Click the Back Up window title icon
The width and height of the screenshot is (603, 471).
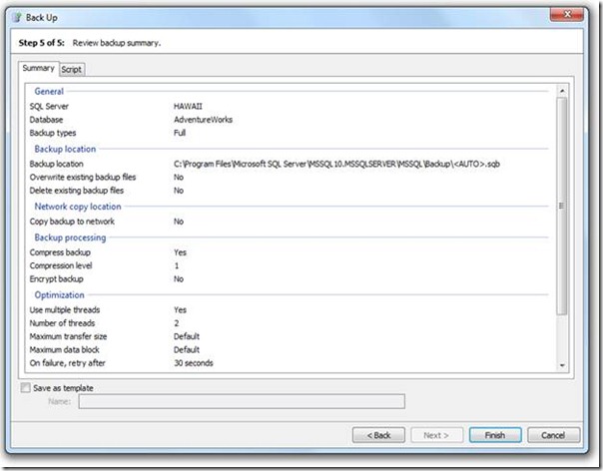[x=13, y=18]
